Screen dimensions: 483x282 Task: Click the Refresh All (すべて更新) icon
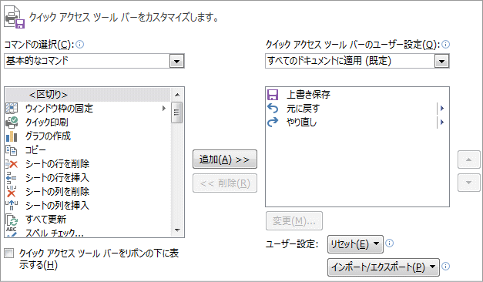(12, 220)
